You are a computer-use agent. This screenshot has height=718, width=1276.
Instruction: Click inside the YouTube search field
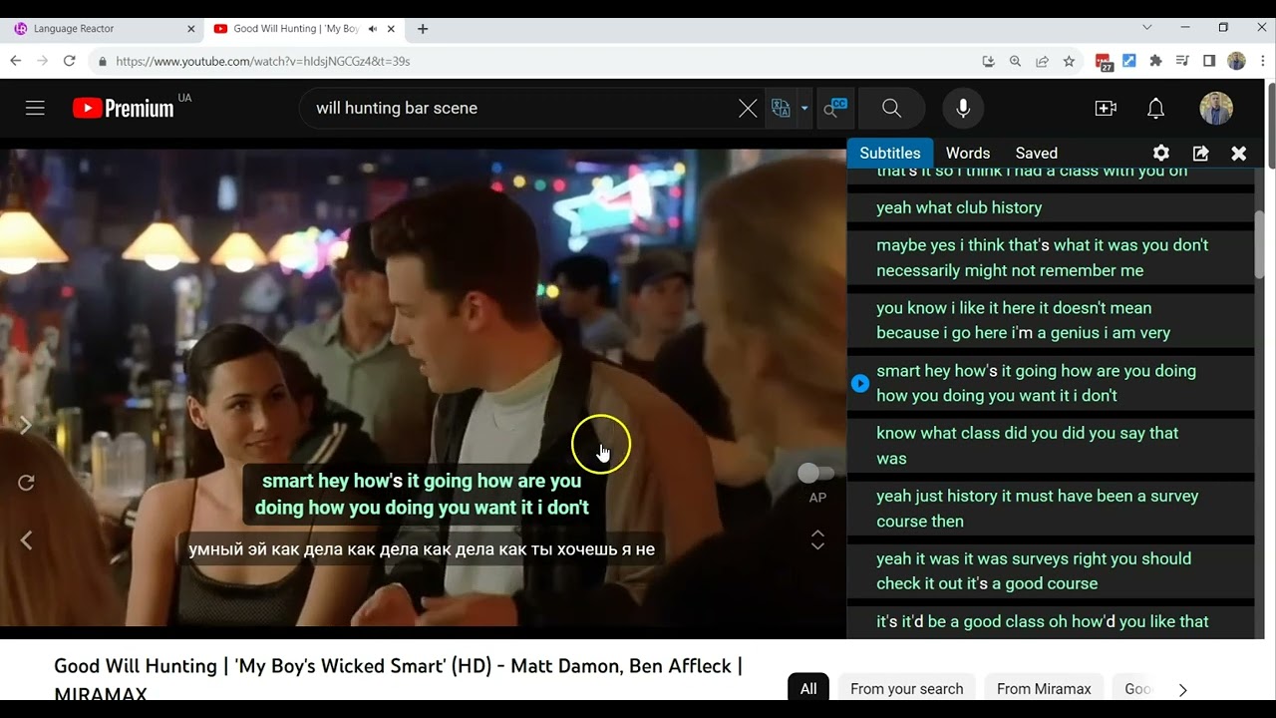[x=518, y=108]
